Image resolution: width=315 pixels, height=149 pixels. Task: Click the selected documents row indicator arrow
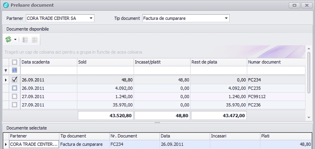[5, 144]
